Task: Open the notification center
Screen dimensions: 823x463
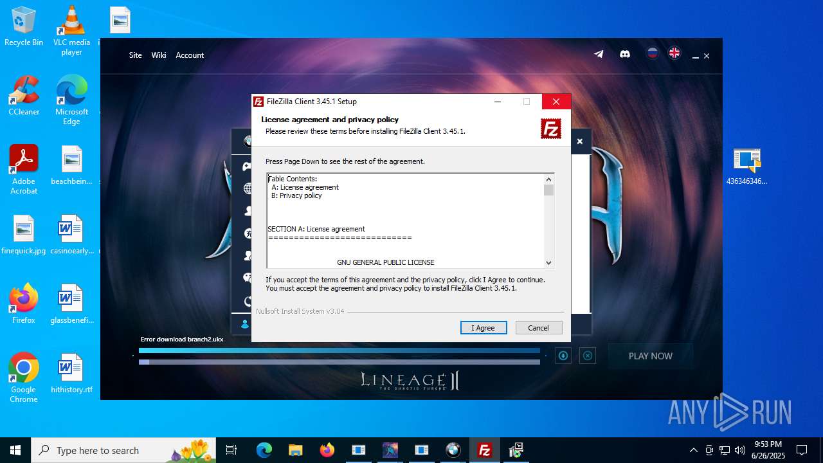Action: (x=802, y=450)
